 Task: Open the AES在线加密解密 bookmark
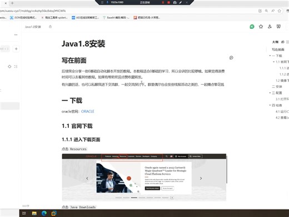[x=86, y=18]
